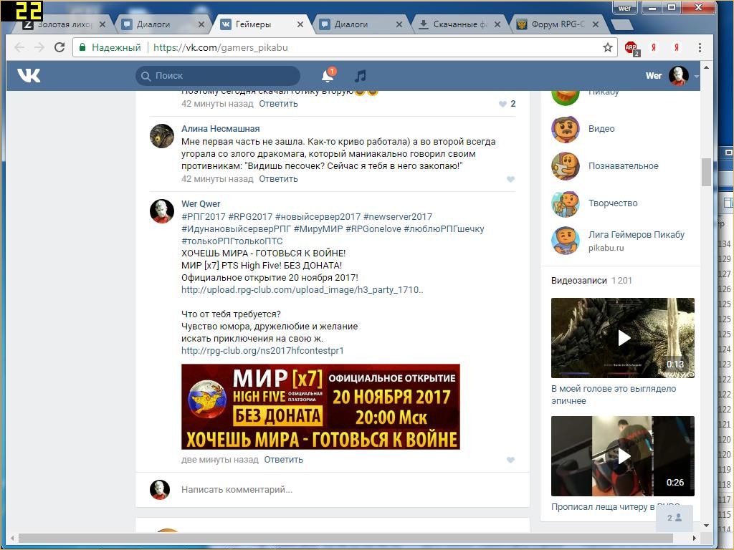
Task: Open Лига Геймеров Пикабу avatar icon
Action: [566, 241]
